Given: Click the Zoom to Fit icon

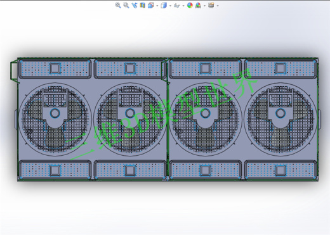Looking at the screenshot, I should (x=118, y=6).
